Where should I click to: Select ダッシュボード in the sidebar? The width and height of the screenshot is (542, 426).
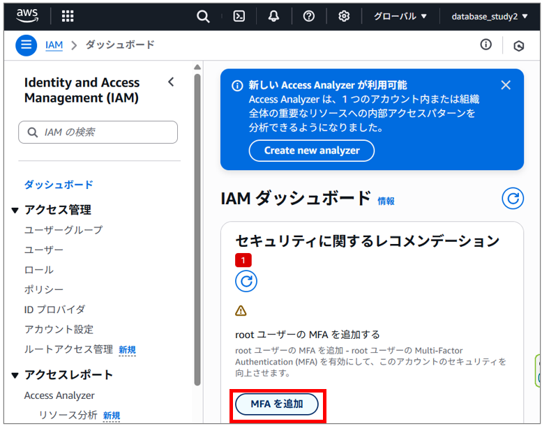[59, 185]
